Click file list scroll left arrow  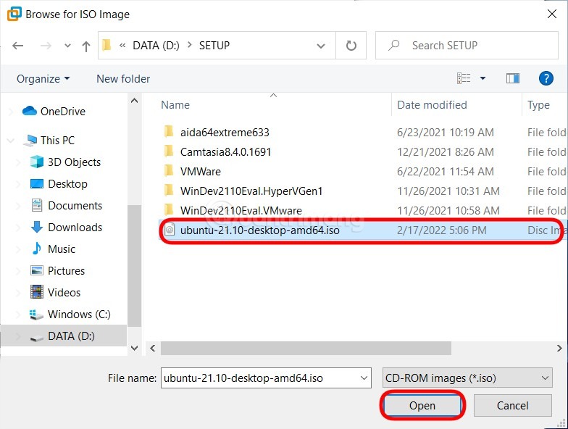click(153, 348)
